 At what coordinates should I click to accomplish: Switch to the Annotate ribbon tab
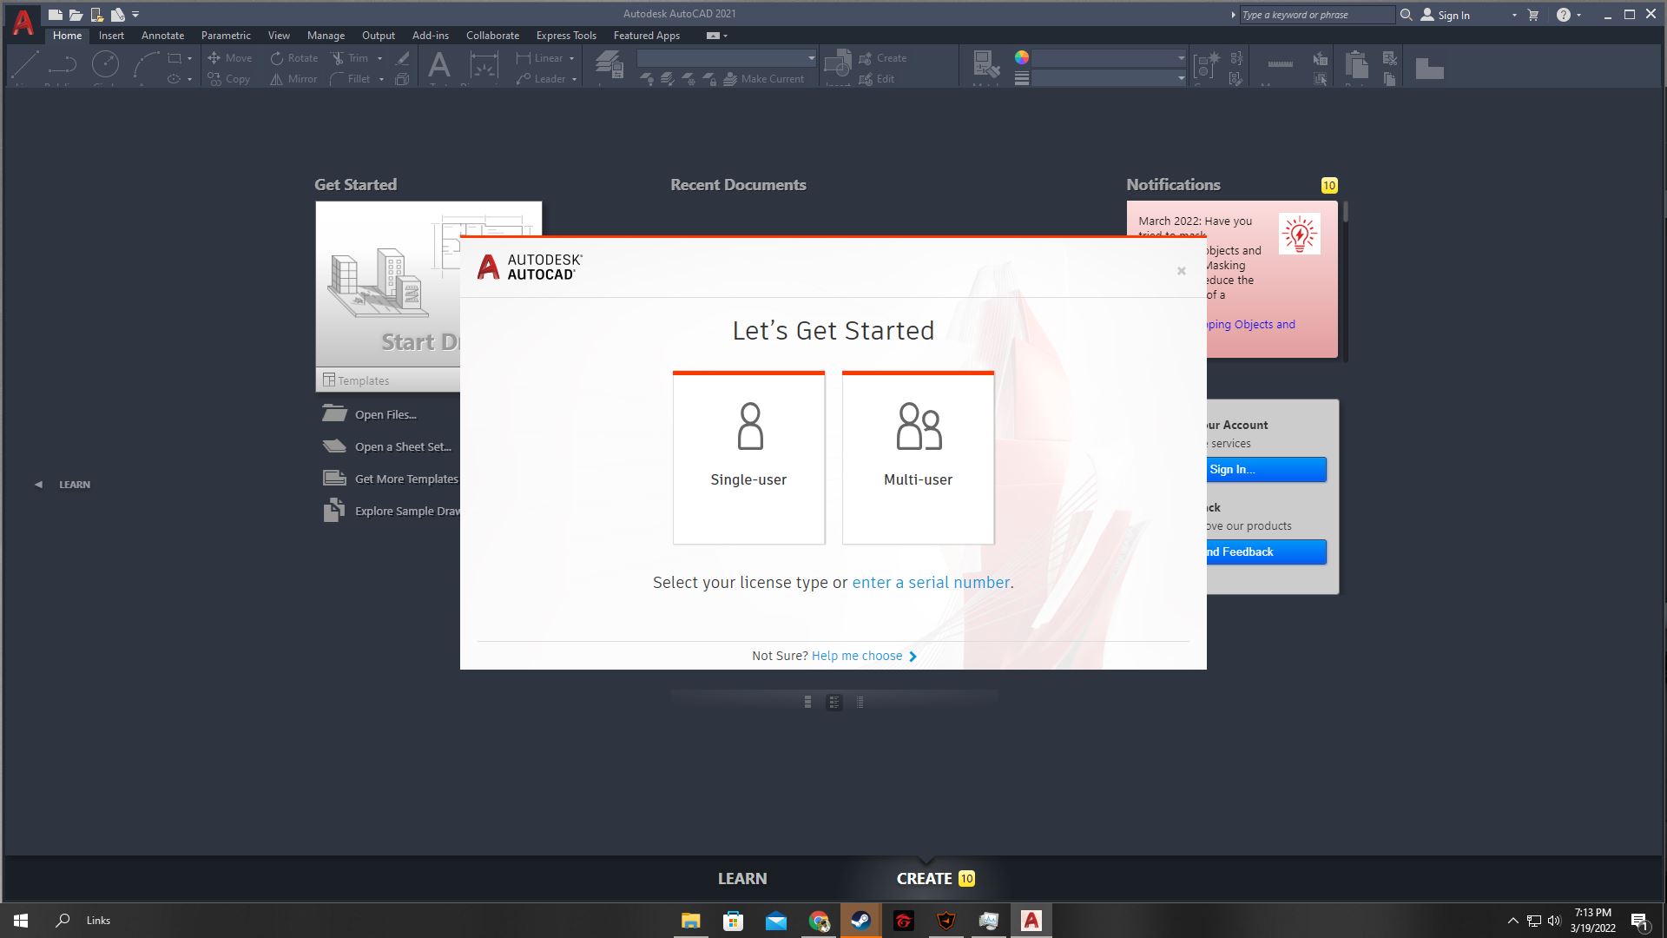coord(162,36)
